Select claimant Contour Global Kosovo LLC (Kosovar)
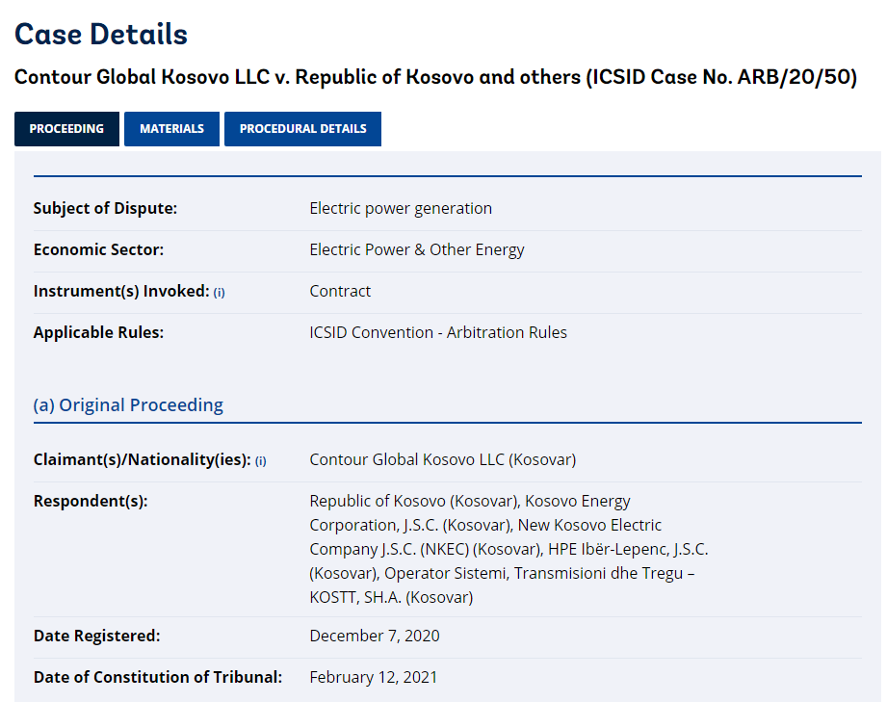This screenshot has width=887, height=702. pos(443,459)
